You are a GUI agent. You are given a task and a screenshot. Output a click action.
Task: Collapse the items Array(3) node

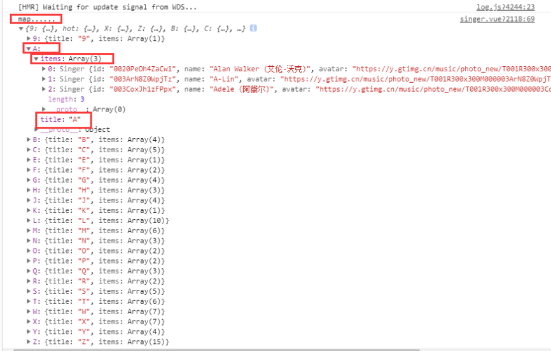(36, 59)
